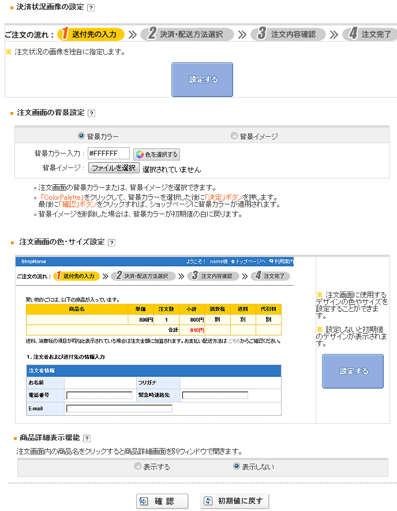Click orange 「決定」ボタン text in instructions
397x511 pixels.
tap(224, 197)
